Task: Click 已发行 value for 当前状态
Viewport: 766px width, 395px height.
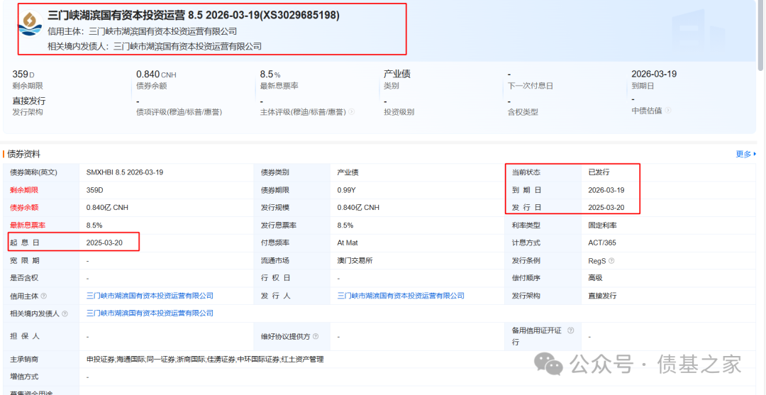Action: pyautogui.click(x=599, y=172)
